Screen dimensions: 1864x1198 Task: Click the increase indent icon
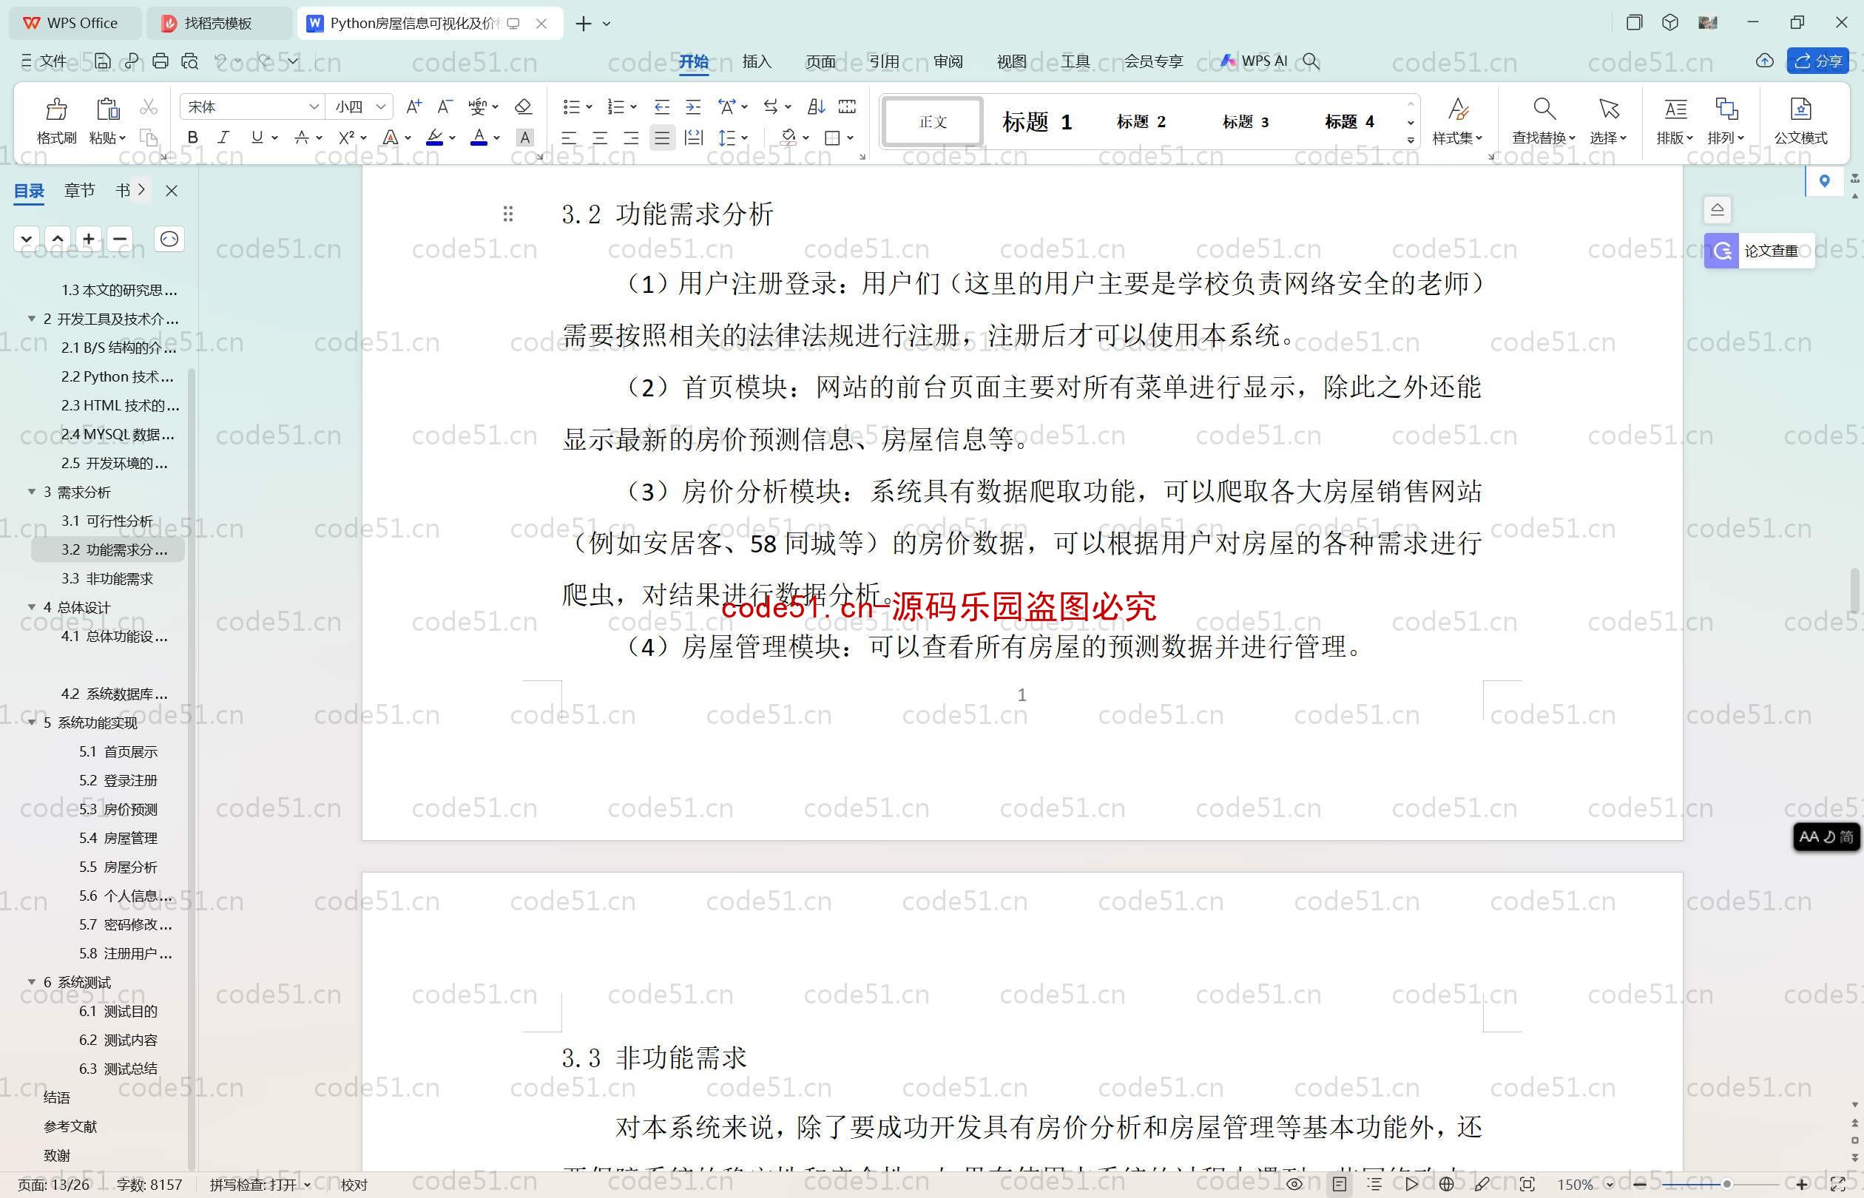[693, 106]
